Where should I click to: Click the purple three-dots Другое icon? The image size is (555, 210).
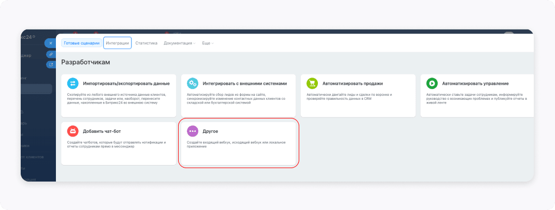point(193,131)
